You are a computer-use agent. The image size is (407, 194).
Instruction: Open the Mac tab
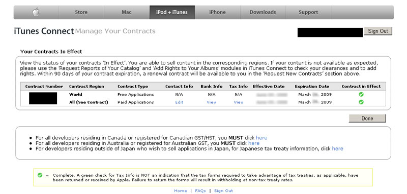tap(126, 12)
